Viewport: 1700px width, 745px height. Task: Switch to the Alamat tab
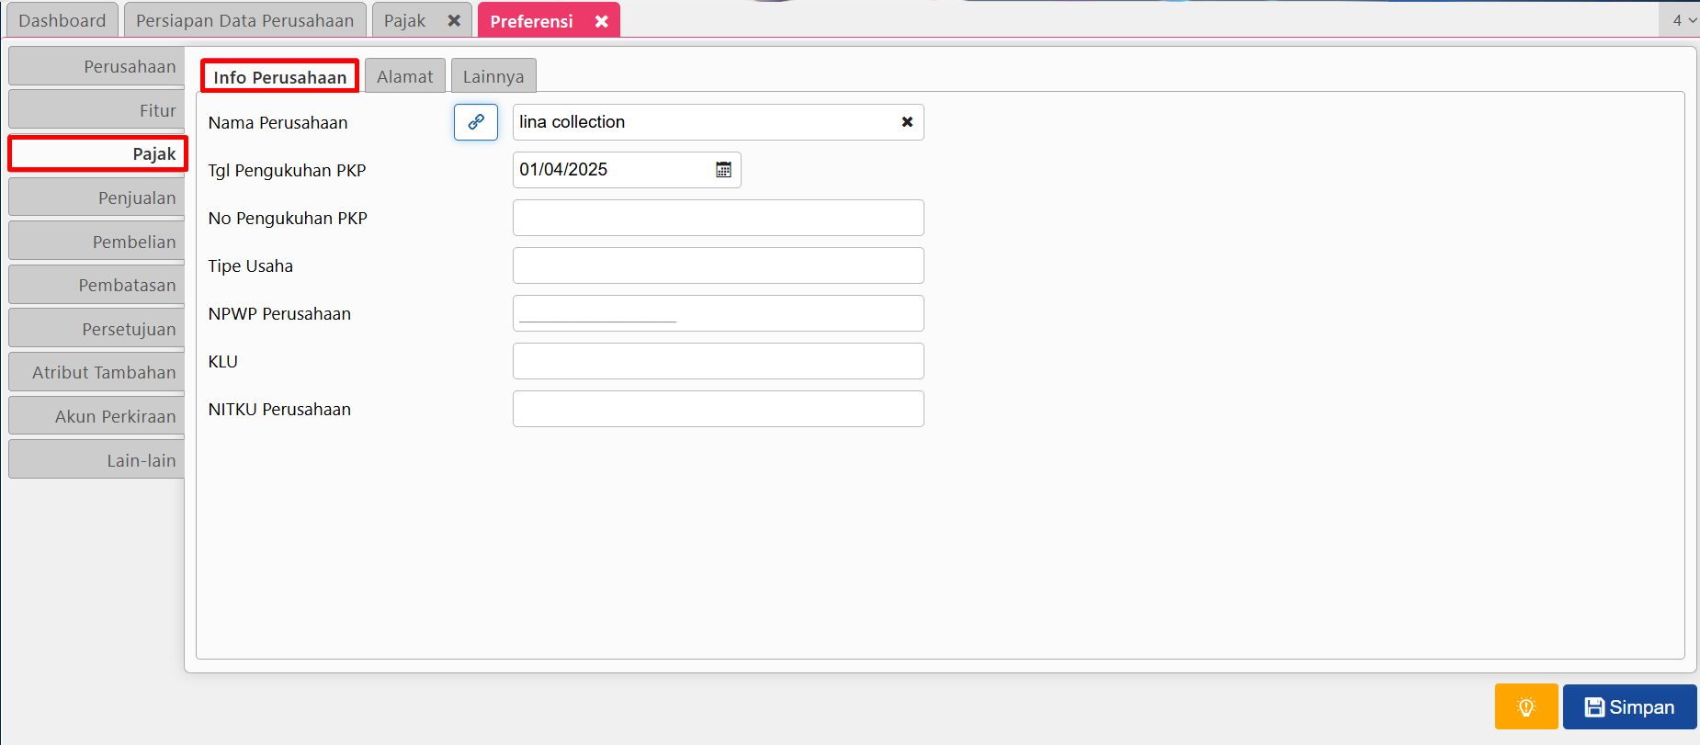click(x=404, y=77)
